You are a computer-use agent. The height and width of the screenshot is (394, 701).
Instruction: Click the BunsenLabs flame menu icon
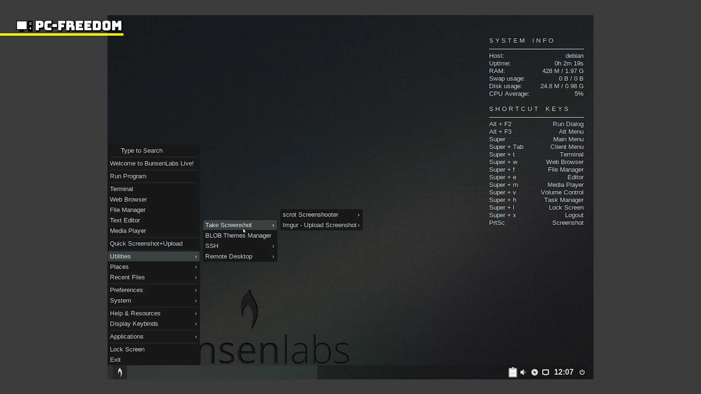click(120, 372)
